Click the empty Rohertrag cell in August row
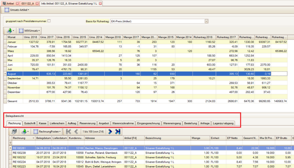The width and height of the screenshot is (294, 168). tap(279, 74)
